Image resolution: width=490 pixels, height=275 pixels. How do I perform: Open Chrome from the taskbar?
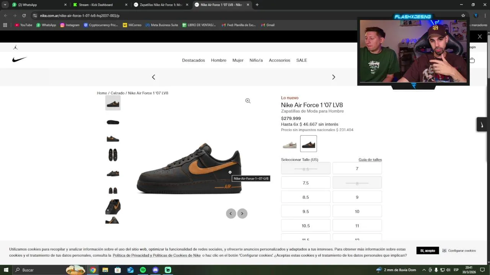click(x=93, y=270)
